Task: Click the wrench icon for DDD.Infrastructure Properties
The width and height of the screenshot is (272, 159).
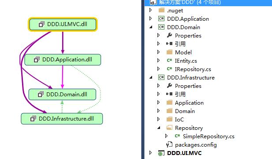Action: tap(169, 86)
